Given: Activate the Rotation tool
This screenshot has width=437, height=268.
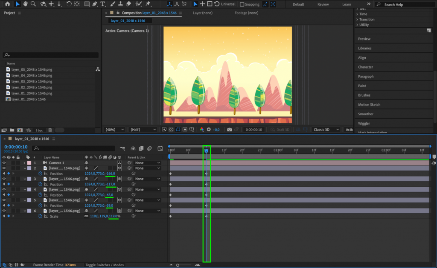Looking at the screenshot, I should (69, 4).
